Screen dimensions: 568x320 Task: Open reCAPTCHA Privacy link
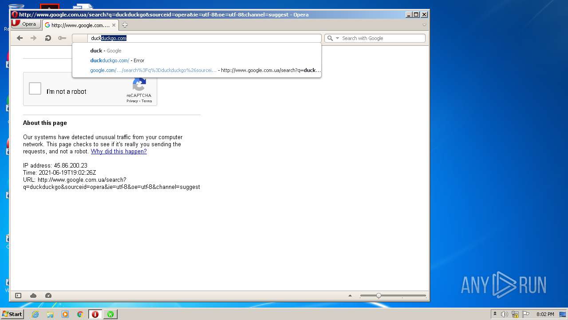[x=132, y=101]
